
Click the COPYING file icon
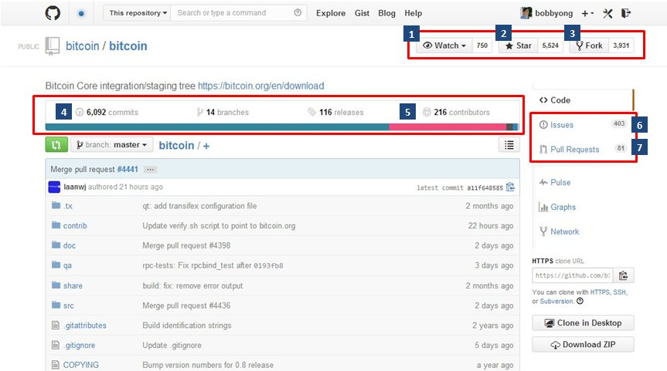pyautogui.click(x=56, y=365)
